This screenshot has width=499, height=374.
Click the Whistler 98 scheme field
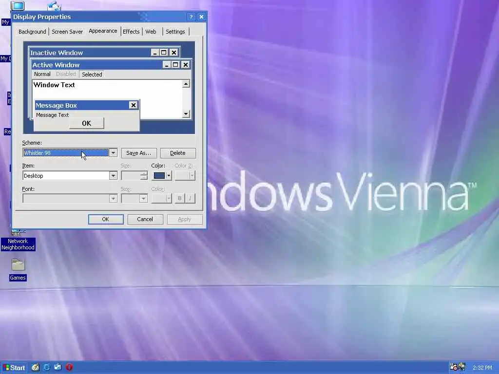coord(66,153)
